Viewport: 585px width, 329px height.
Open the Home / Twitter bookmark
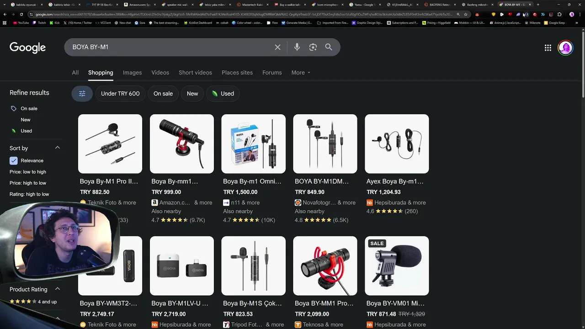[x=77, y=22]
